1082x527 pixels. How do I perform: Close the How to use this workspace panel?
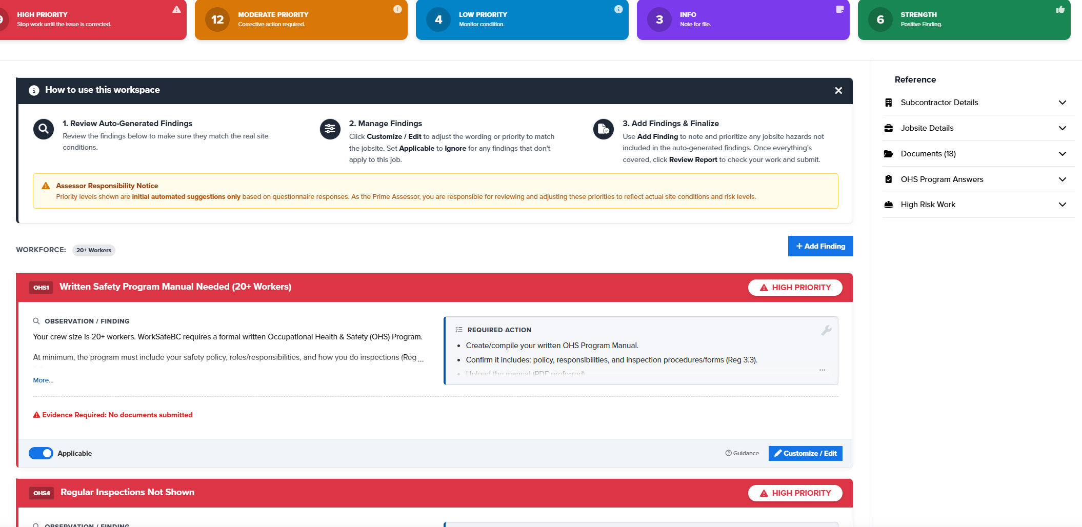pos(838,91)
